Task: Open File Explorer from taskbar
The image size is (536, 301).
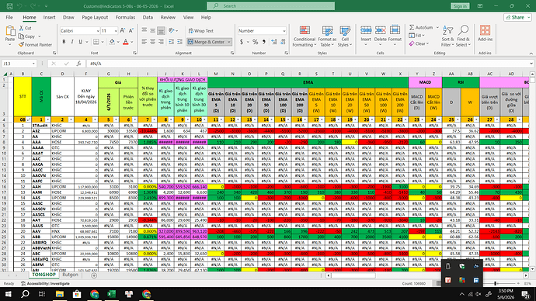Action: point(60,294)
